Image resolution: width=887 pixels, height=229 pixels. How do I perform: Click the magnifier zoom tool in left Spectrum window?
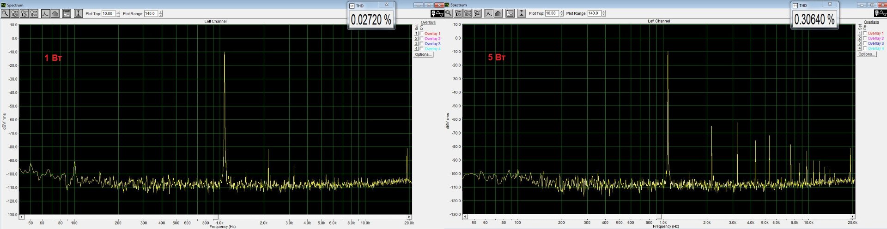click(x=5, y=13)
